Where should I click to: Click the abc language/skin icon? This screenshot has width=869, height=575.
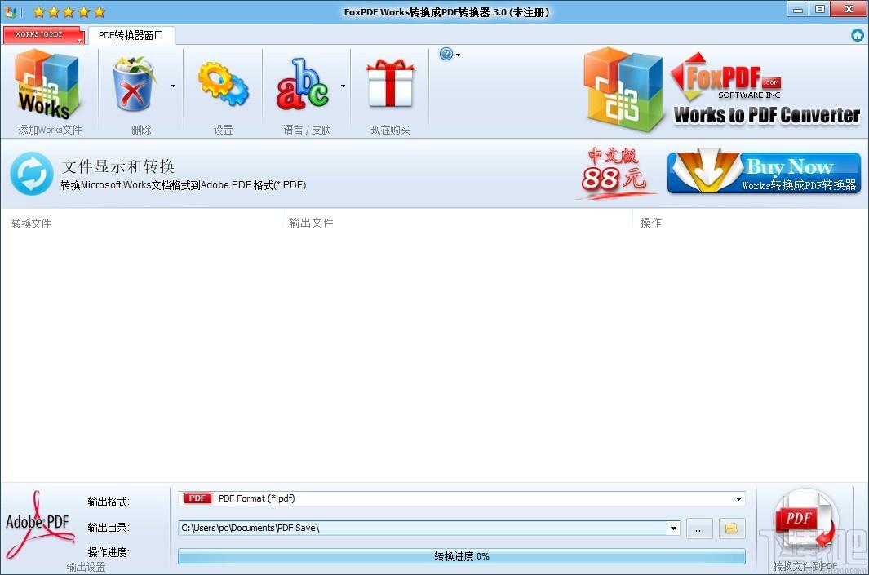(x=302, y=85)
